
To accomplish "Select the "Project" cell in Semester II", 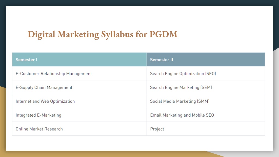I will [206, 129].
